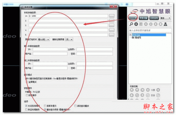The height and width of the screenshot is (115, 176).
Task: Browse folder for storage directory 1
Action: coord(112,16)
